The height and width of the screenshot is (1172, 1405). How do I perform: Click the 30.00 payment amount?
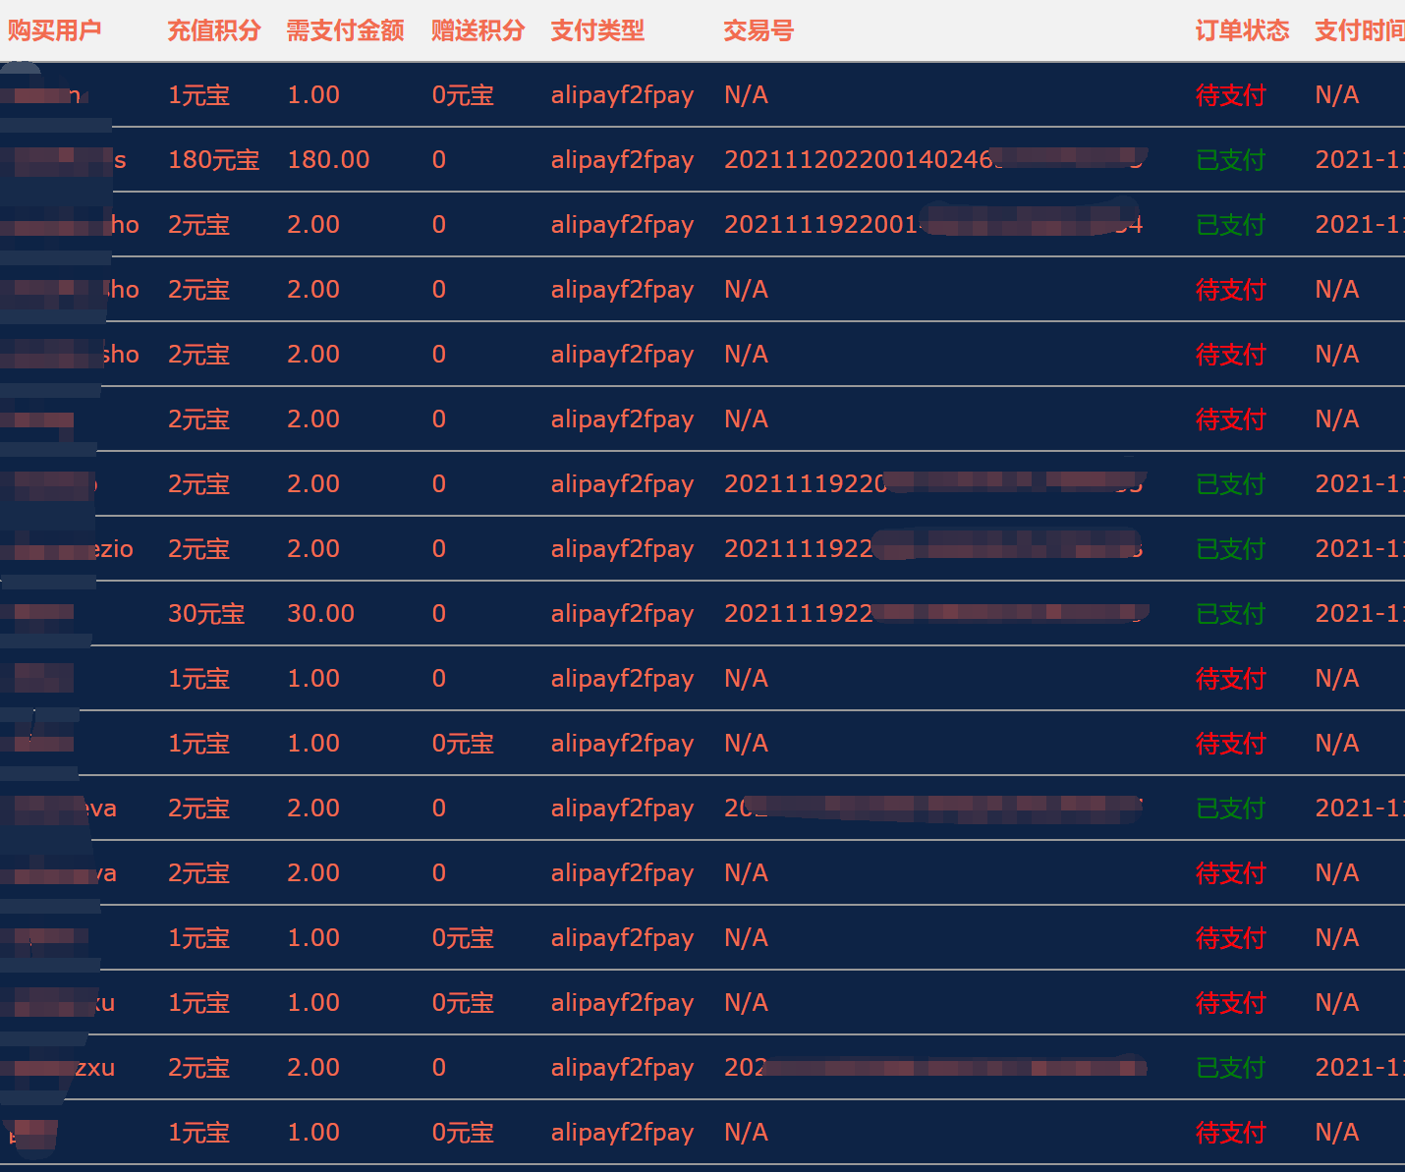pos(320,614)
